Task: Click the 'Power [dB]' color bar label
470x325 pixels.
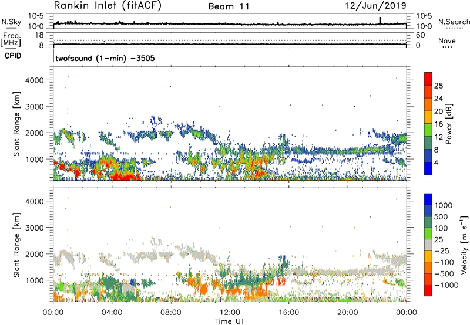Action: (x=448, y=124)
